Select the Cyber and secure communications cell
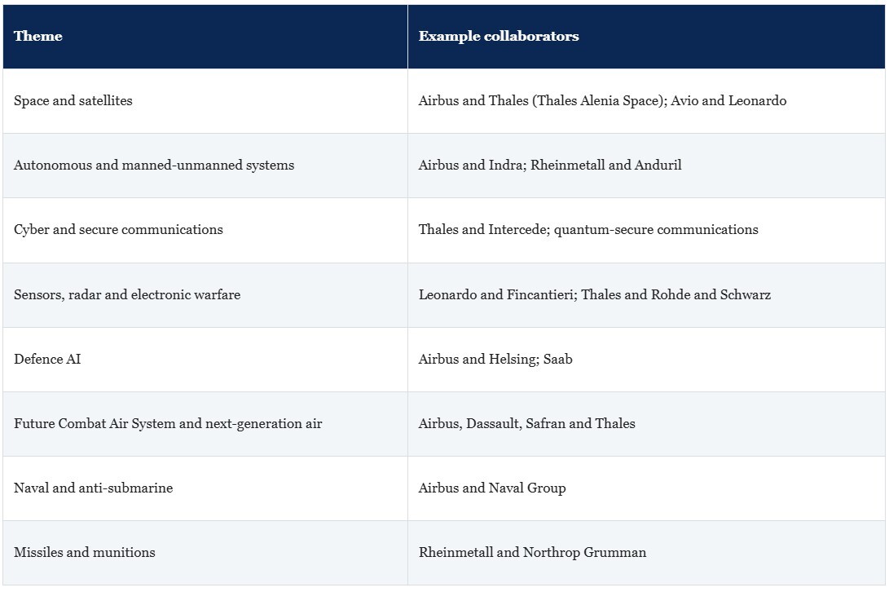The width and height of the screenshot is (889, 592). point(205,230)
